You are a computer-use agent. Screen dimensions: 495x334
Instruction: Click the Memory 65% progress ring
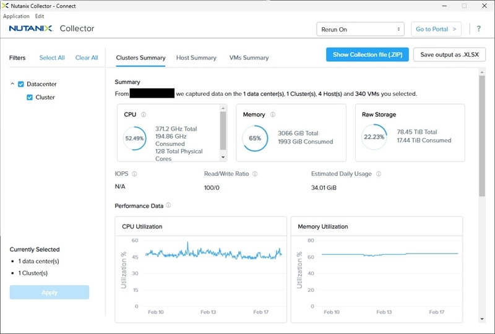pos(255,139)
